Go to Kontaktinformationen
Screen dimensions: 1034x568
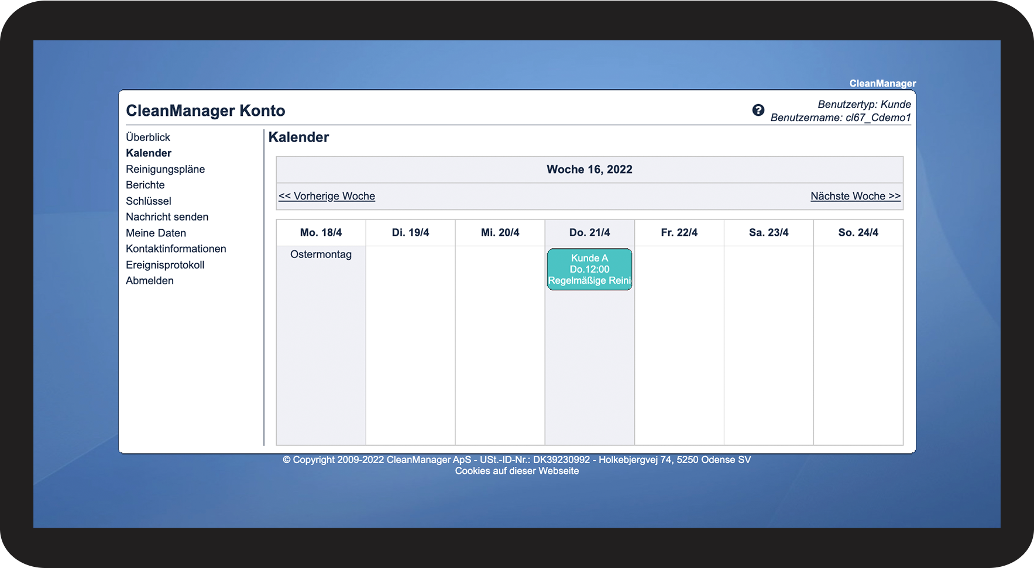176,249
